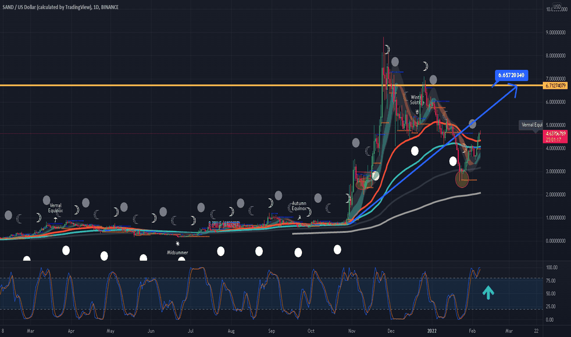This screenshot has width=571, height=337.
Task: Click the orange 6.71274079 price tag
Action: coord(554,86)
